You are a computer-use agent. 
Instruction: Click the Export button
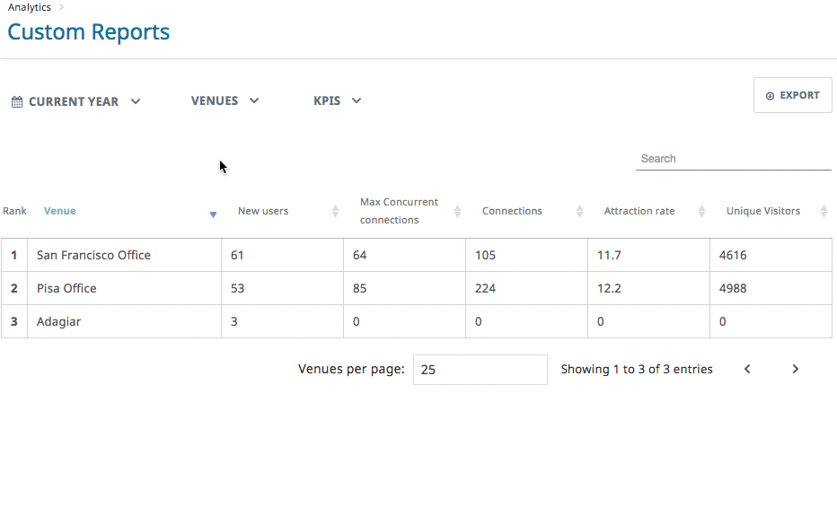tap(792, 95)
